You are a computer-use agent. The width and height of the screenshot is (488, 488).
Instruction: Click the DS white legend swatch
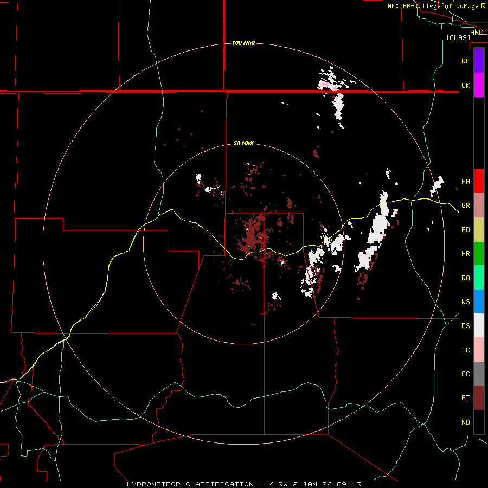pyautogui.click(x=479, y=325)
